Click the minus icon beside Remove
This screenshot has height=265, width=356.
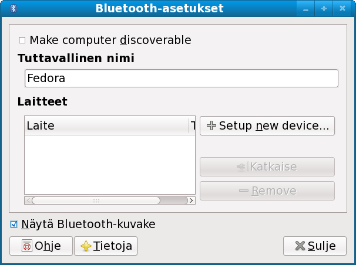click(244, 191)
